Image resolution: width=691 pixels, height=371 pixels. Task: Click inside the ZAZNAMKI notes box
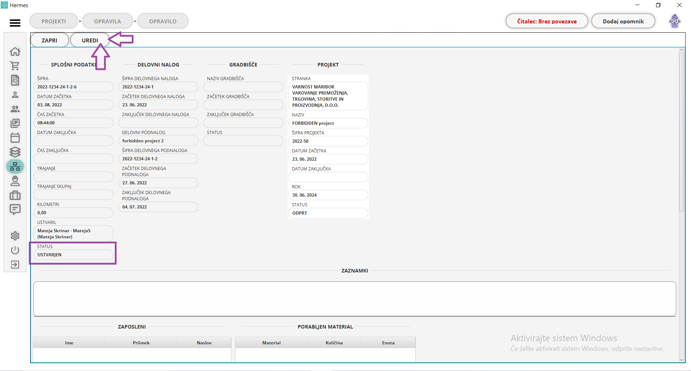coord(355,299)
